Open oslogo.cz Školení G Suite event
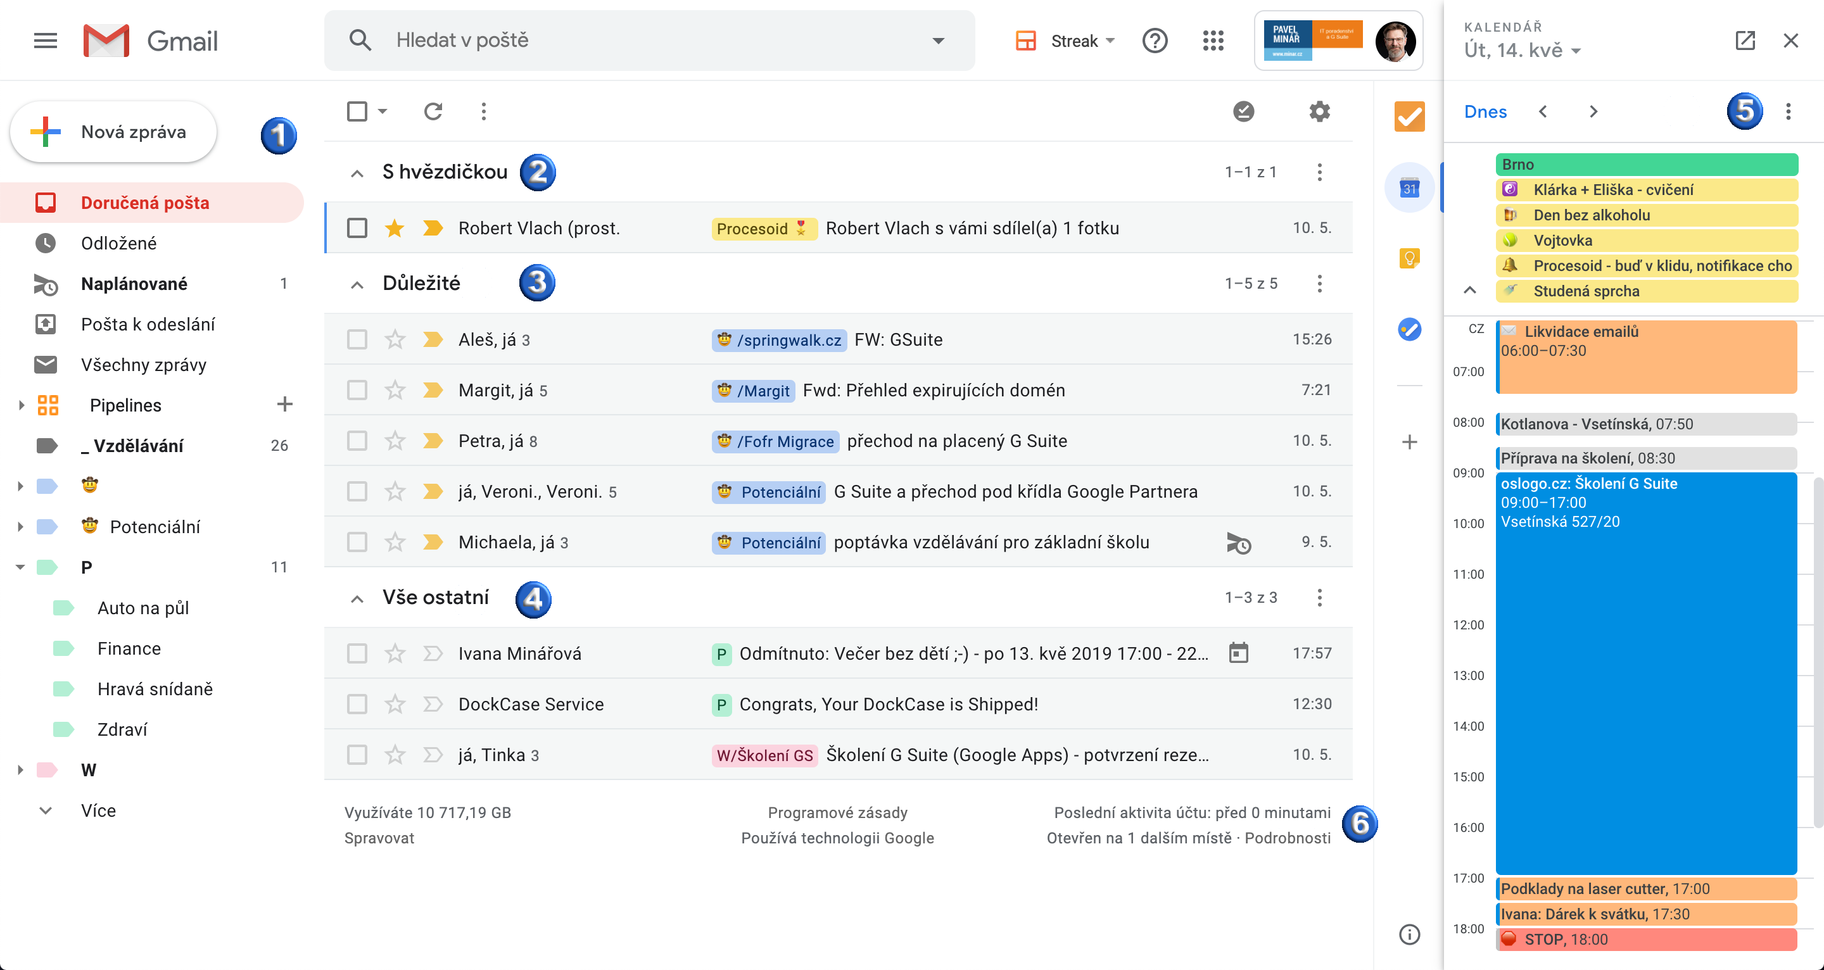 (1645, 672)
